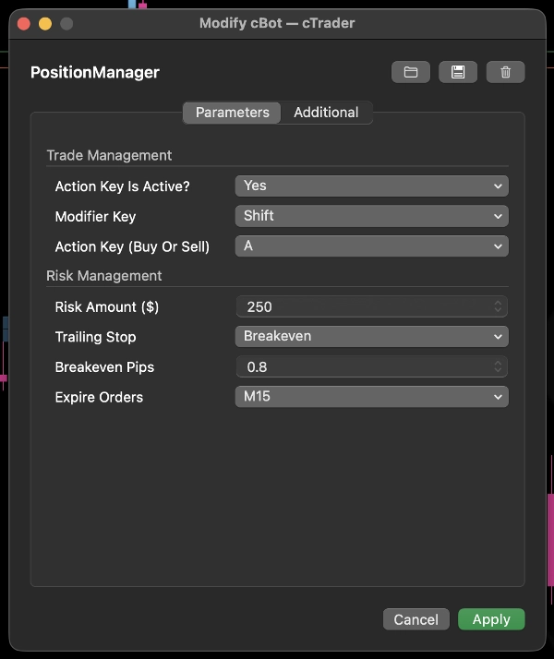Viewport: 554px width, 659px height.
Task: Click the trash delete icon
Action: point(505,72)
